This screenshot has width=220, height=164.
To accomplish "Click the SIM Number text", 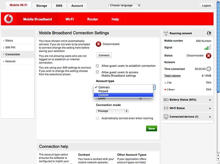I will pyautogui.click(x=203, y=41).
